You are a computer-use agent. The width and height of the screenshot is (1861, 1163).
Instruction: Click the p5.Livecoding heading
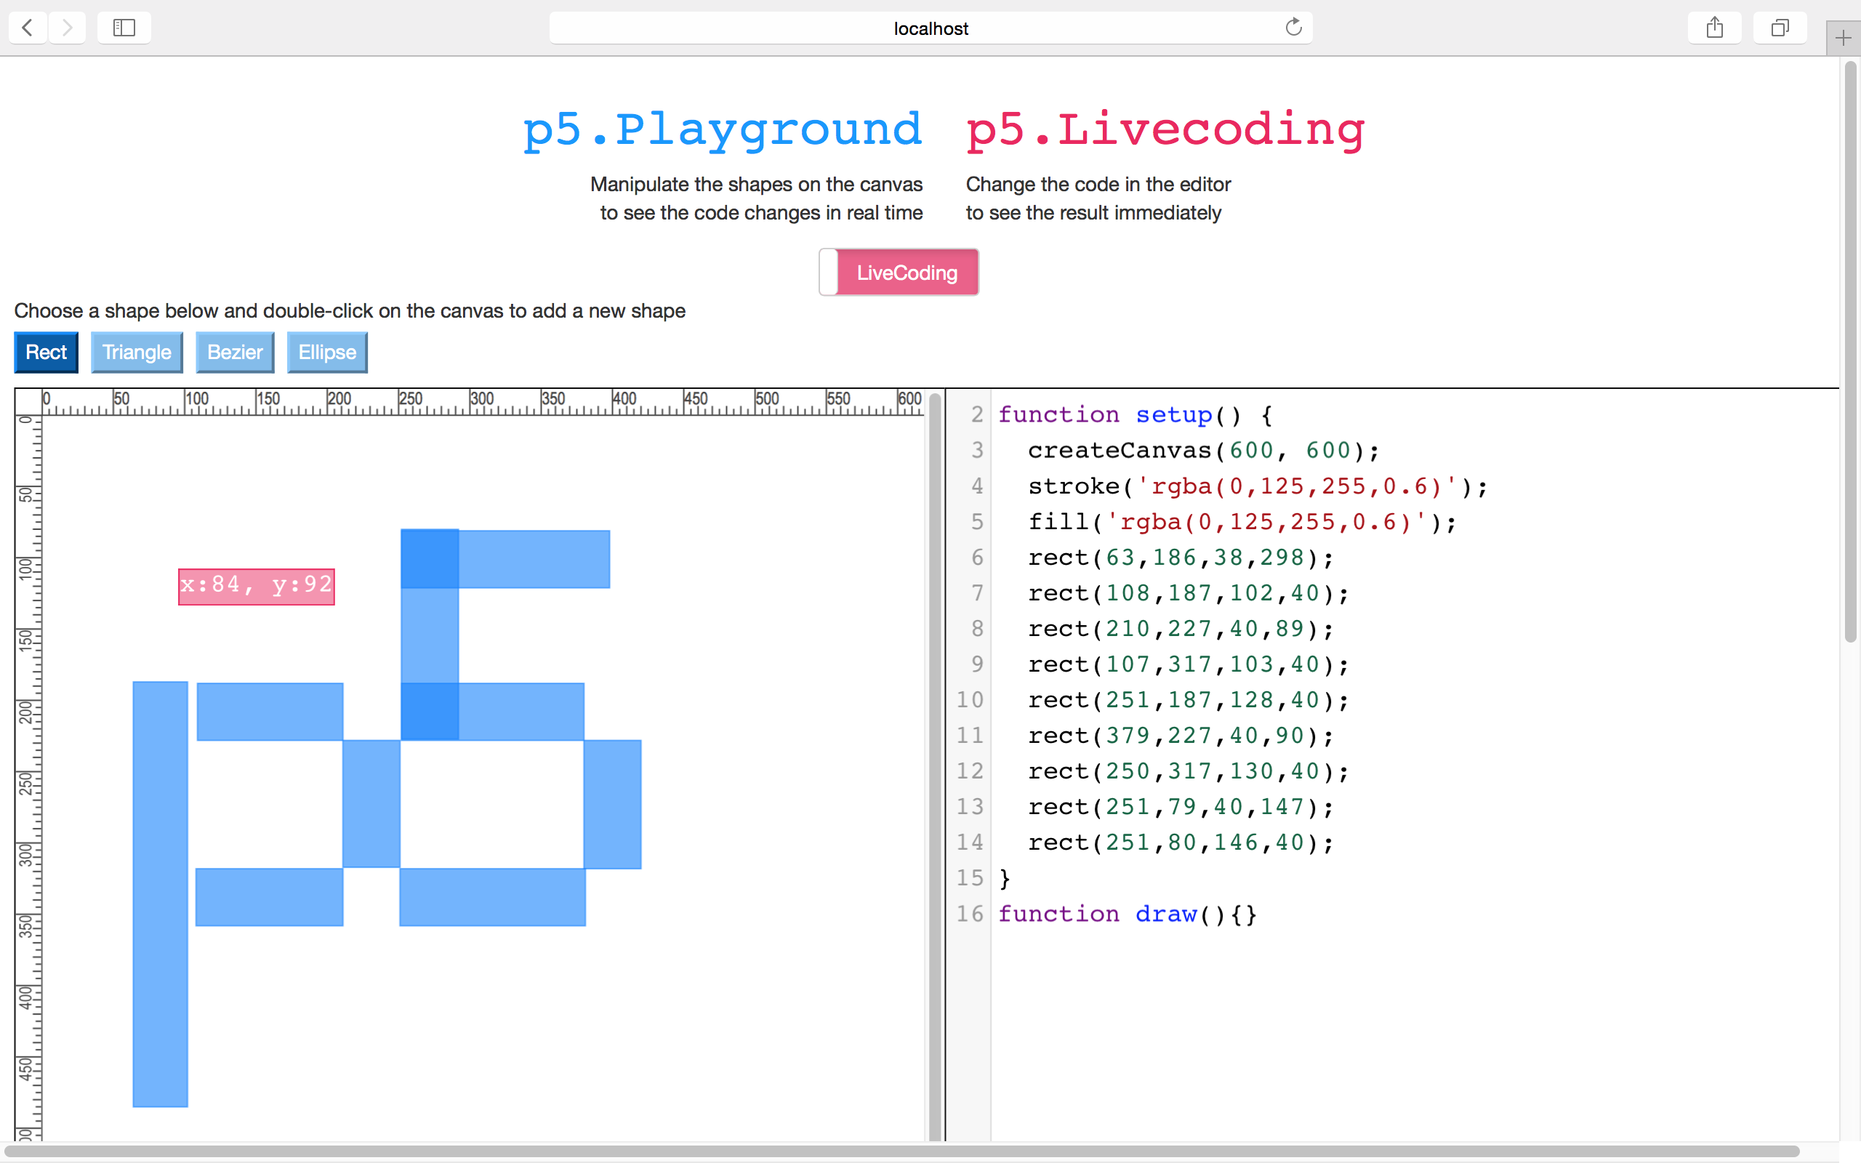point(1165,129)
